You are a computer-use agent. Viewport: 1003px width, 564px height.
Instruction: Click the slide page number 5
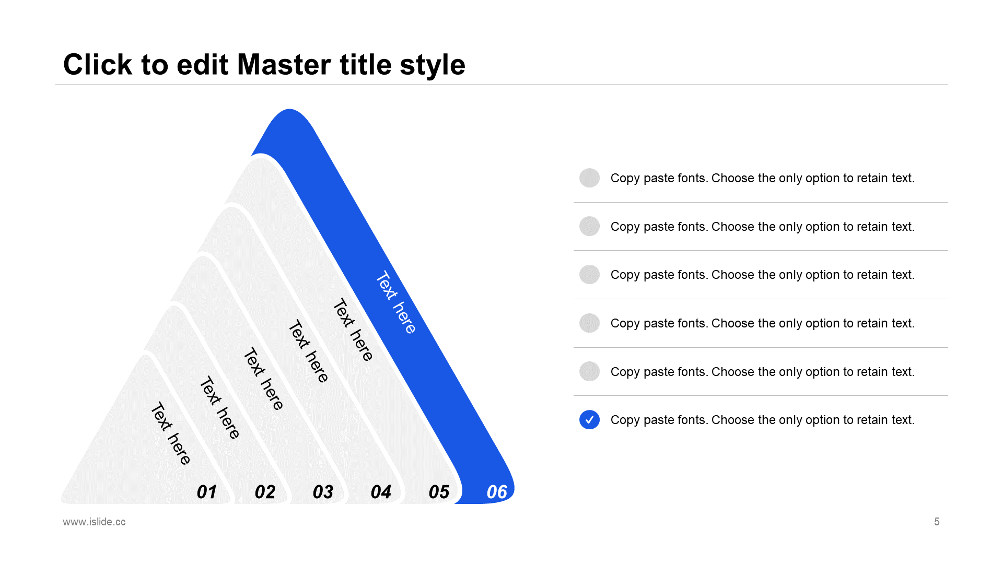click(x=937, y=522)
